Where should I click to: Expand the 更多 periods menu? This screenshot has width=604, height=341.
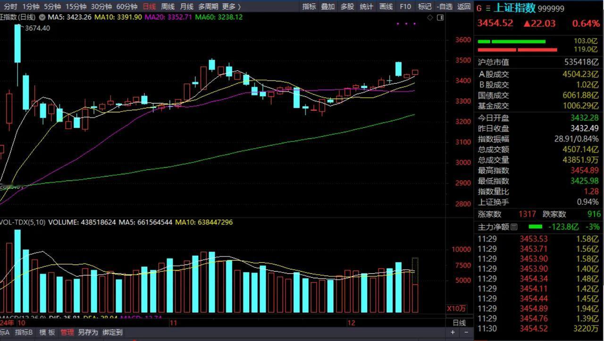(231, 7)
